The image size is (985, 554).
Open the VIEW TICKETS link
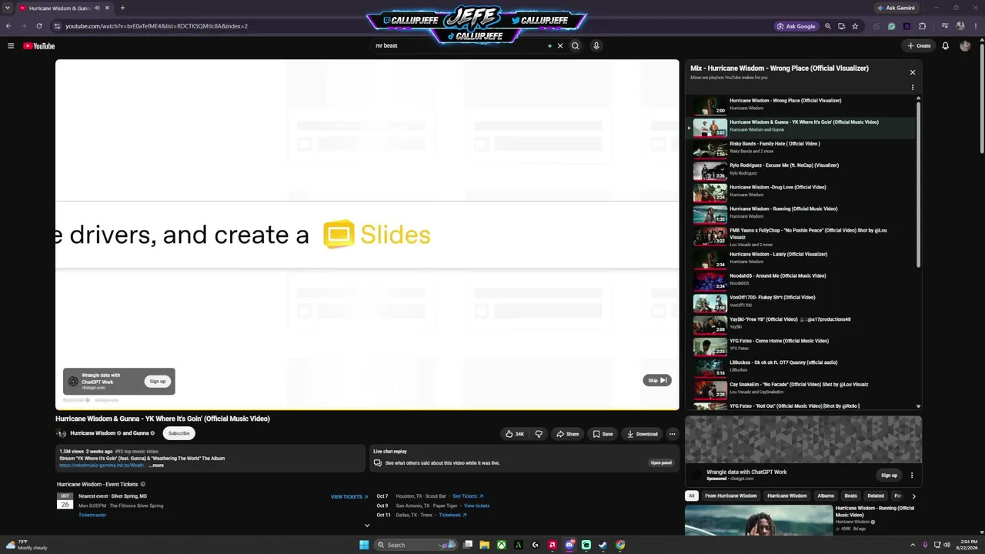[349, 497]
